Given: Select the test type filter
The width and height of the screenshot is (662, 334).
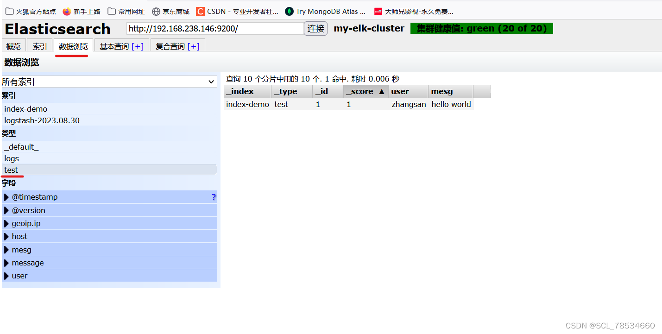Looking at the screenshot, I should coord(109,170).
